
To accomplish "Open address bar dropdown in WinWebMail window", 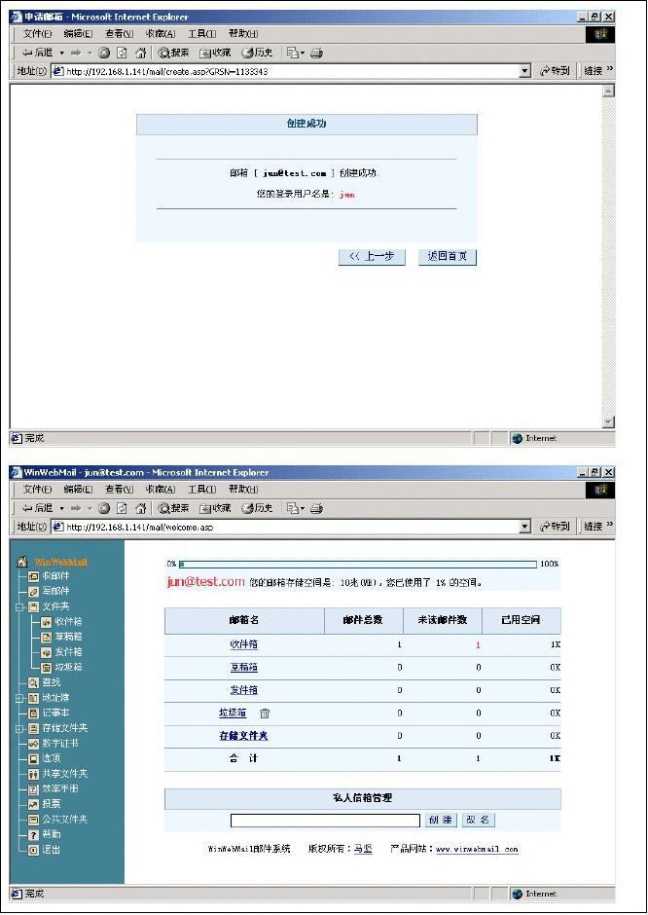I will click(525, 527).
